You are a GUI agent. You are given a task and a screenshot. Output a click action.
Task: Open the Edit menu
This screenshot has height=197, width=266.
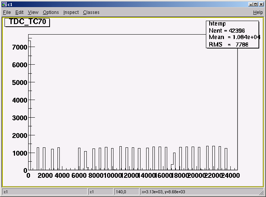tap(19, 12)
